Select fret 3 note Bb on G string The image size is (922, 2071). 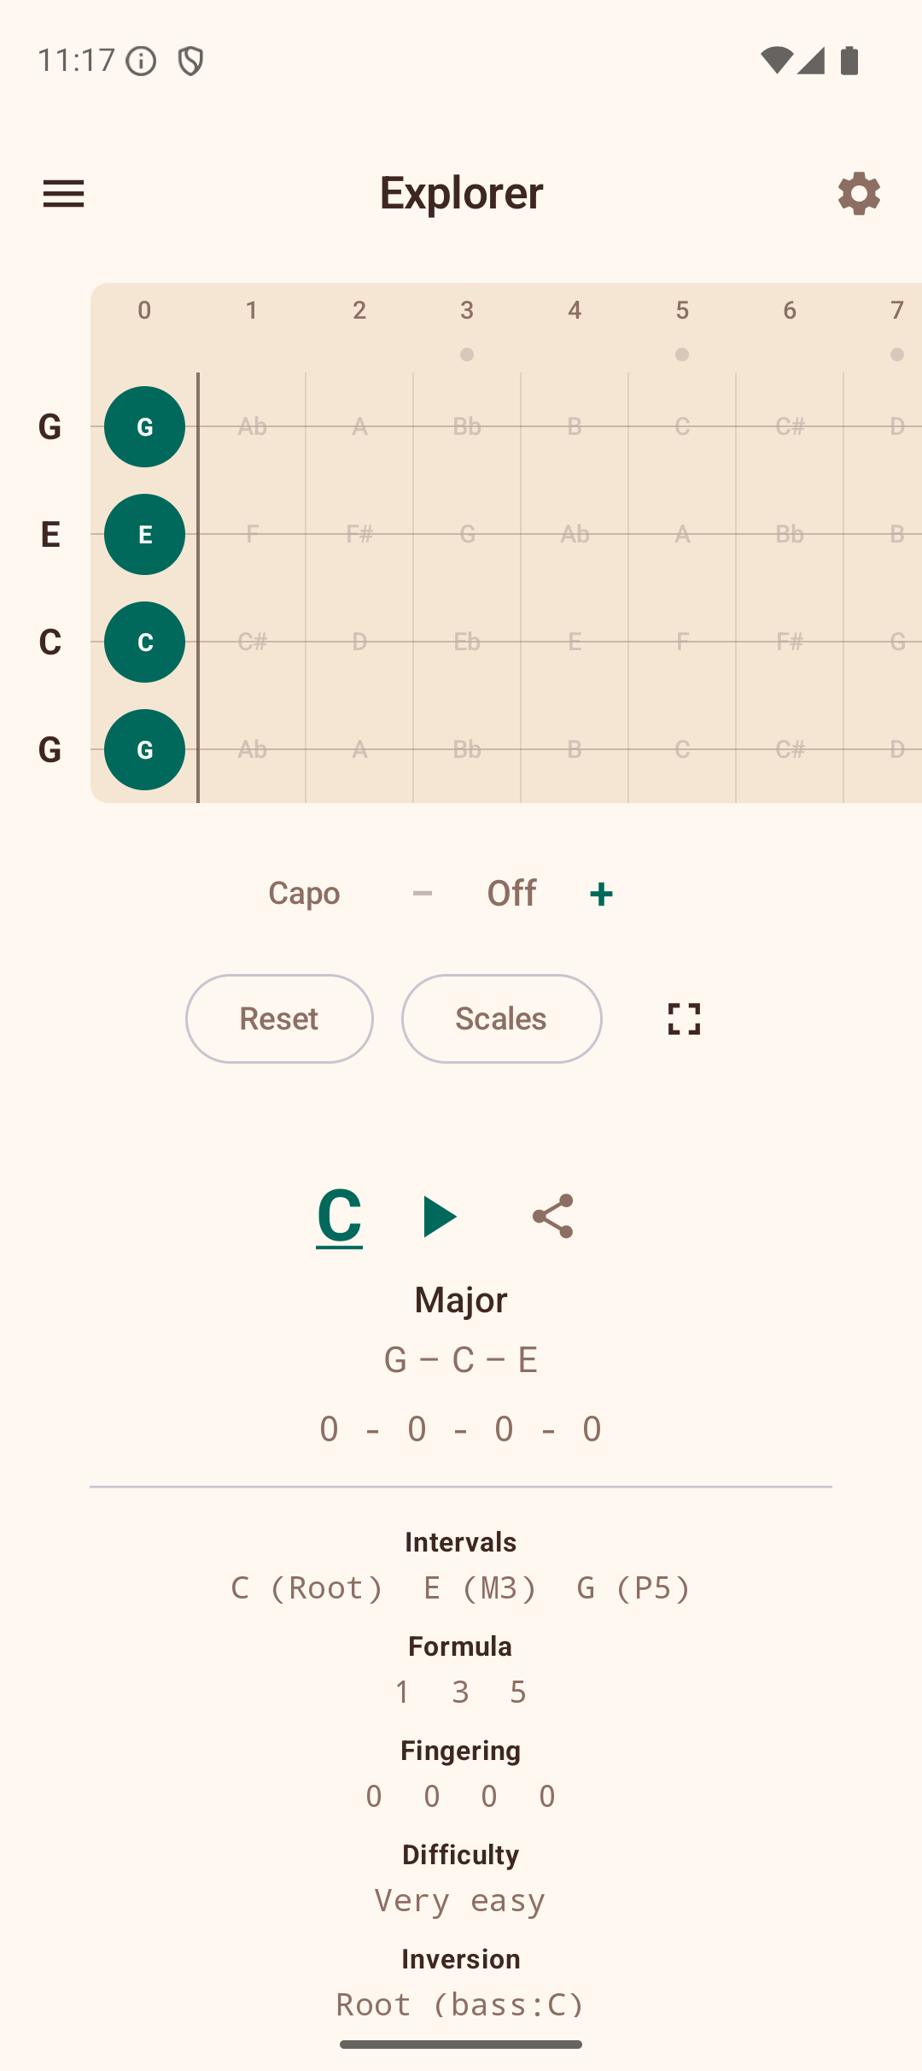[x=467, y=426]
